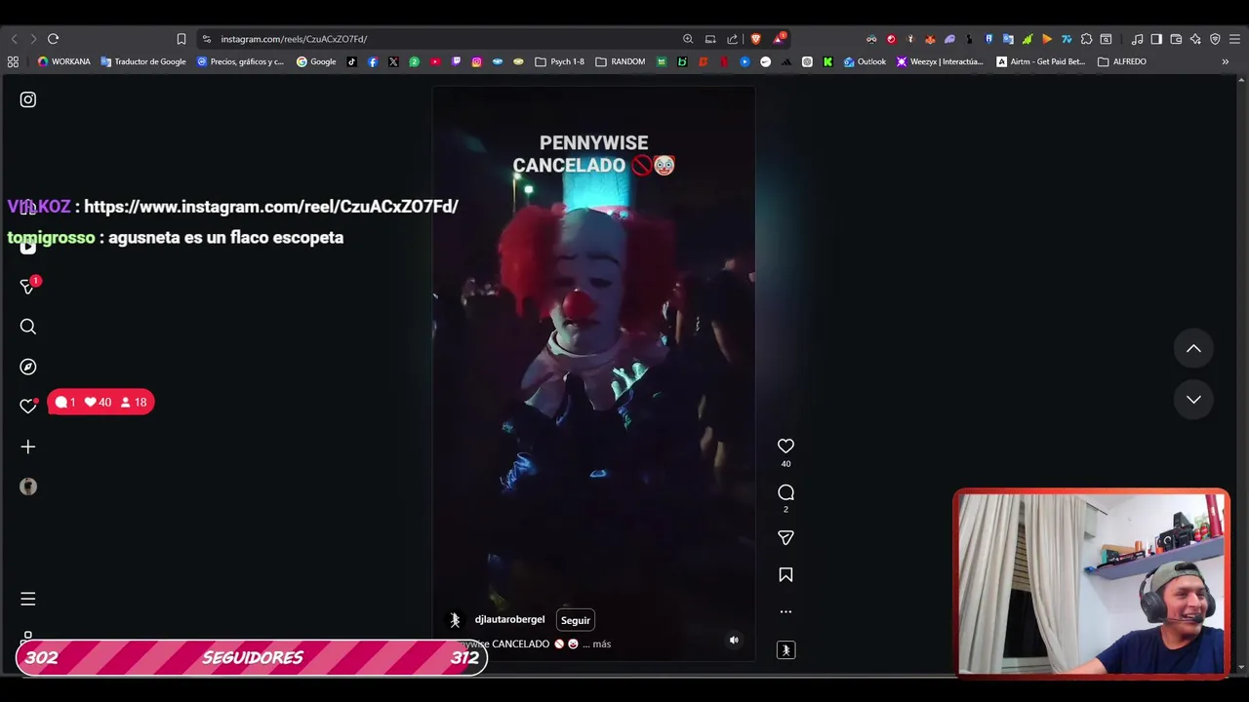The image size is (1249, 702).
Task: Open Notifications heart icon in sidebar
Action: (x=28, y=407)
